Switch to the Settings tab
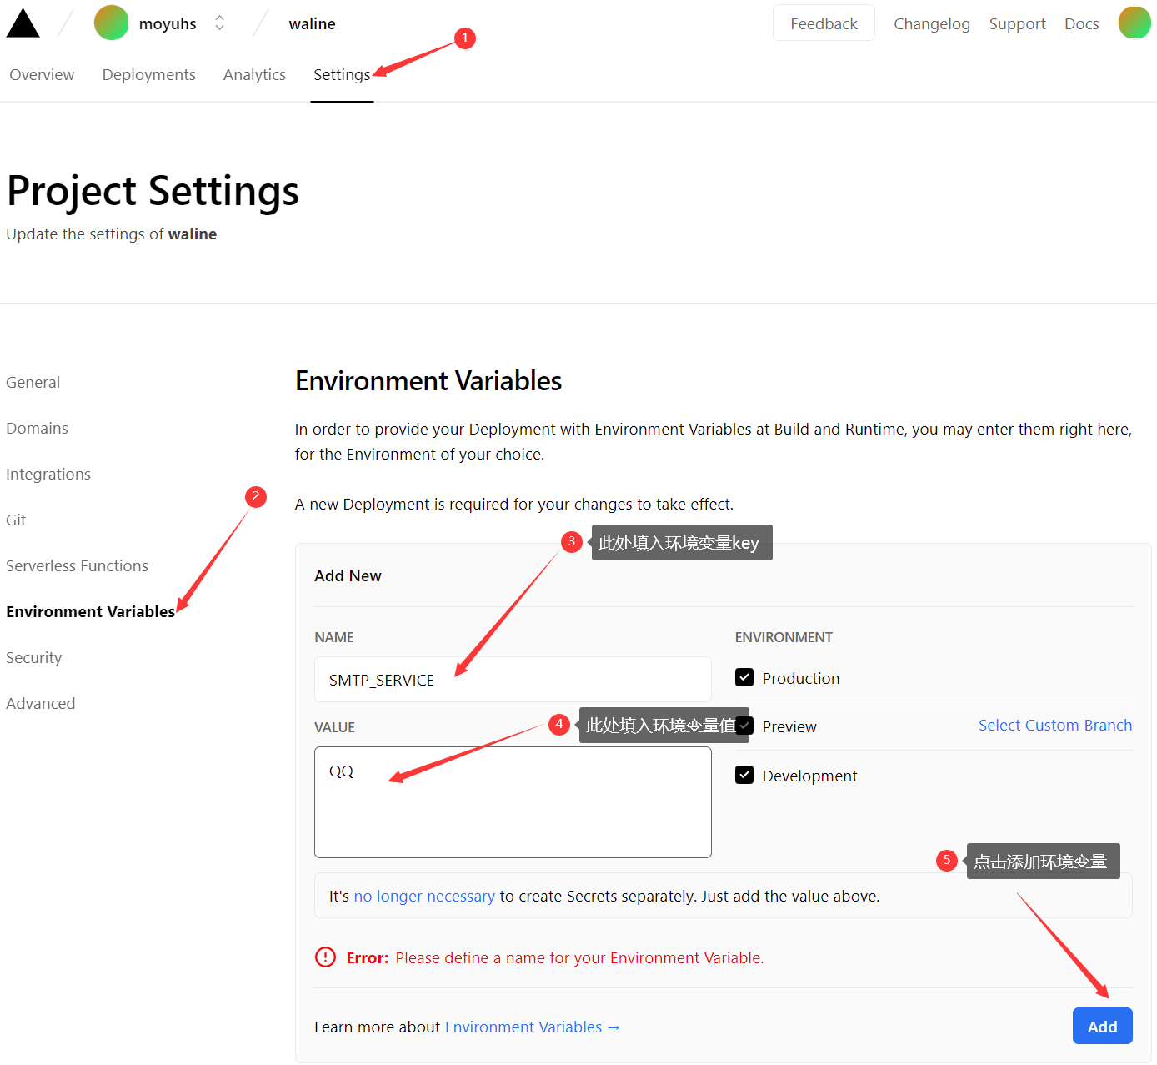 coord(342,75)
